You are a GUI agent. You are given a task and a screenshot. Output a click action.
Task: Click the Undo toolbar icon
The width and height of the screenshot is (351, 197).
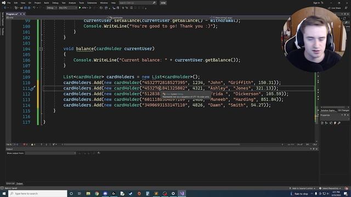tap(34, 8)
